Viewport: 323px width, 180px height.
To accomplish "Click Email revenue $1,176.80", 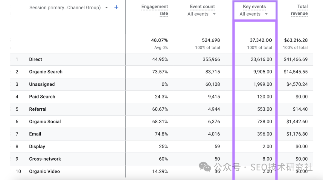I will [x=297, y=134].
